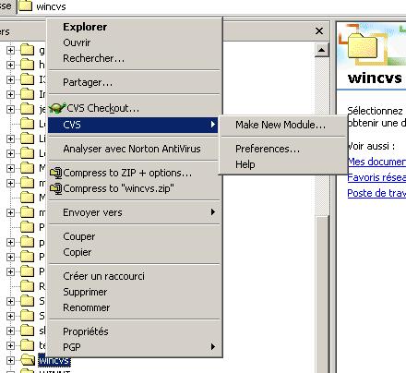
Task: Click the scrollbar up arrow in folder tree
Action: pyautogui.click(x=322, y=50)
